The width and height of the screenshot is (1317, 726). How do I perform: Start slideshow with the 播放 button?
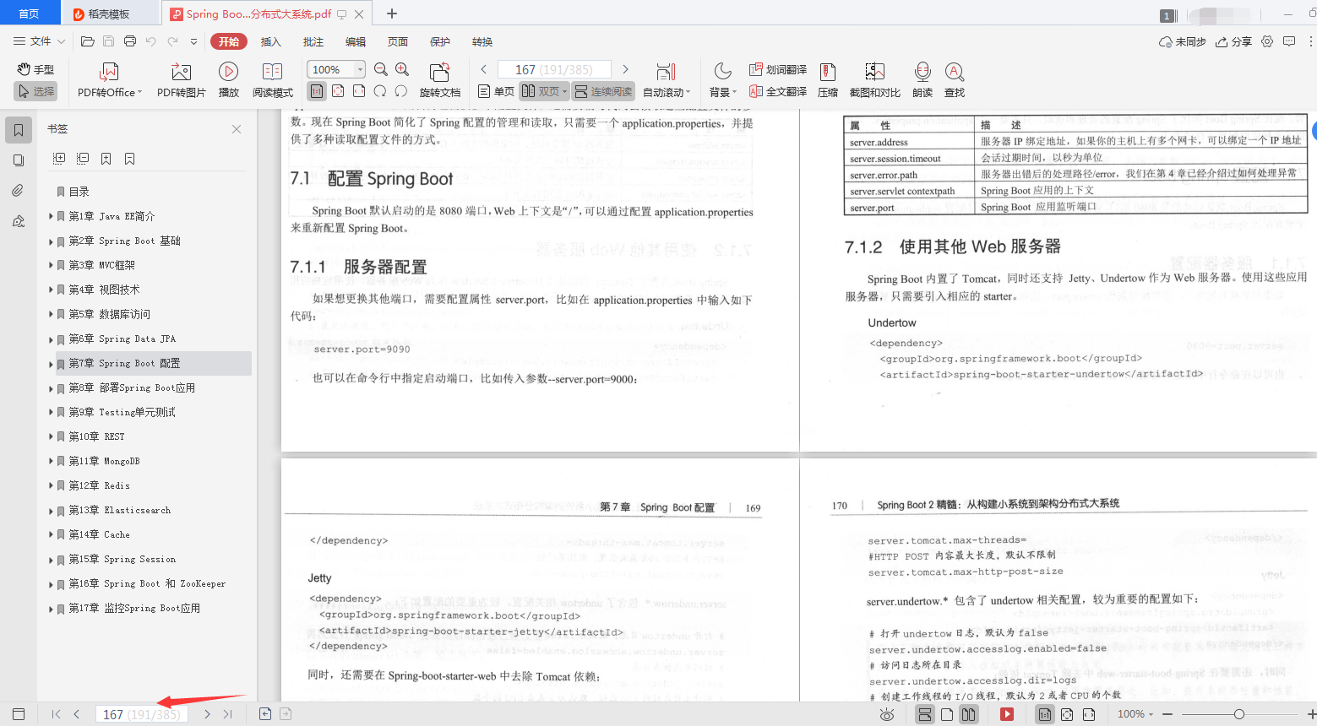coord(228,80)
